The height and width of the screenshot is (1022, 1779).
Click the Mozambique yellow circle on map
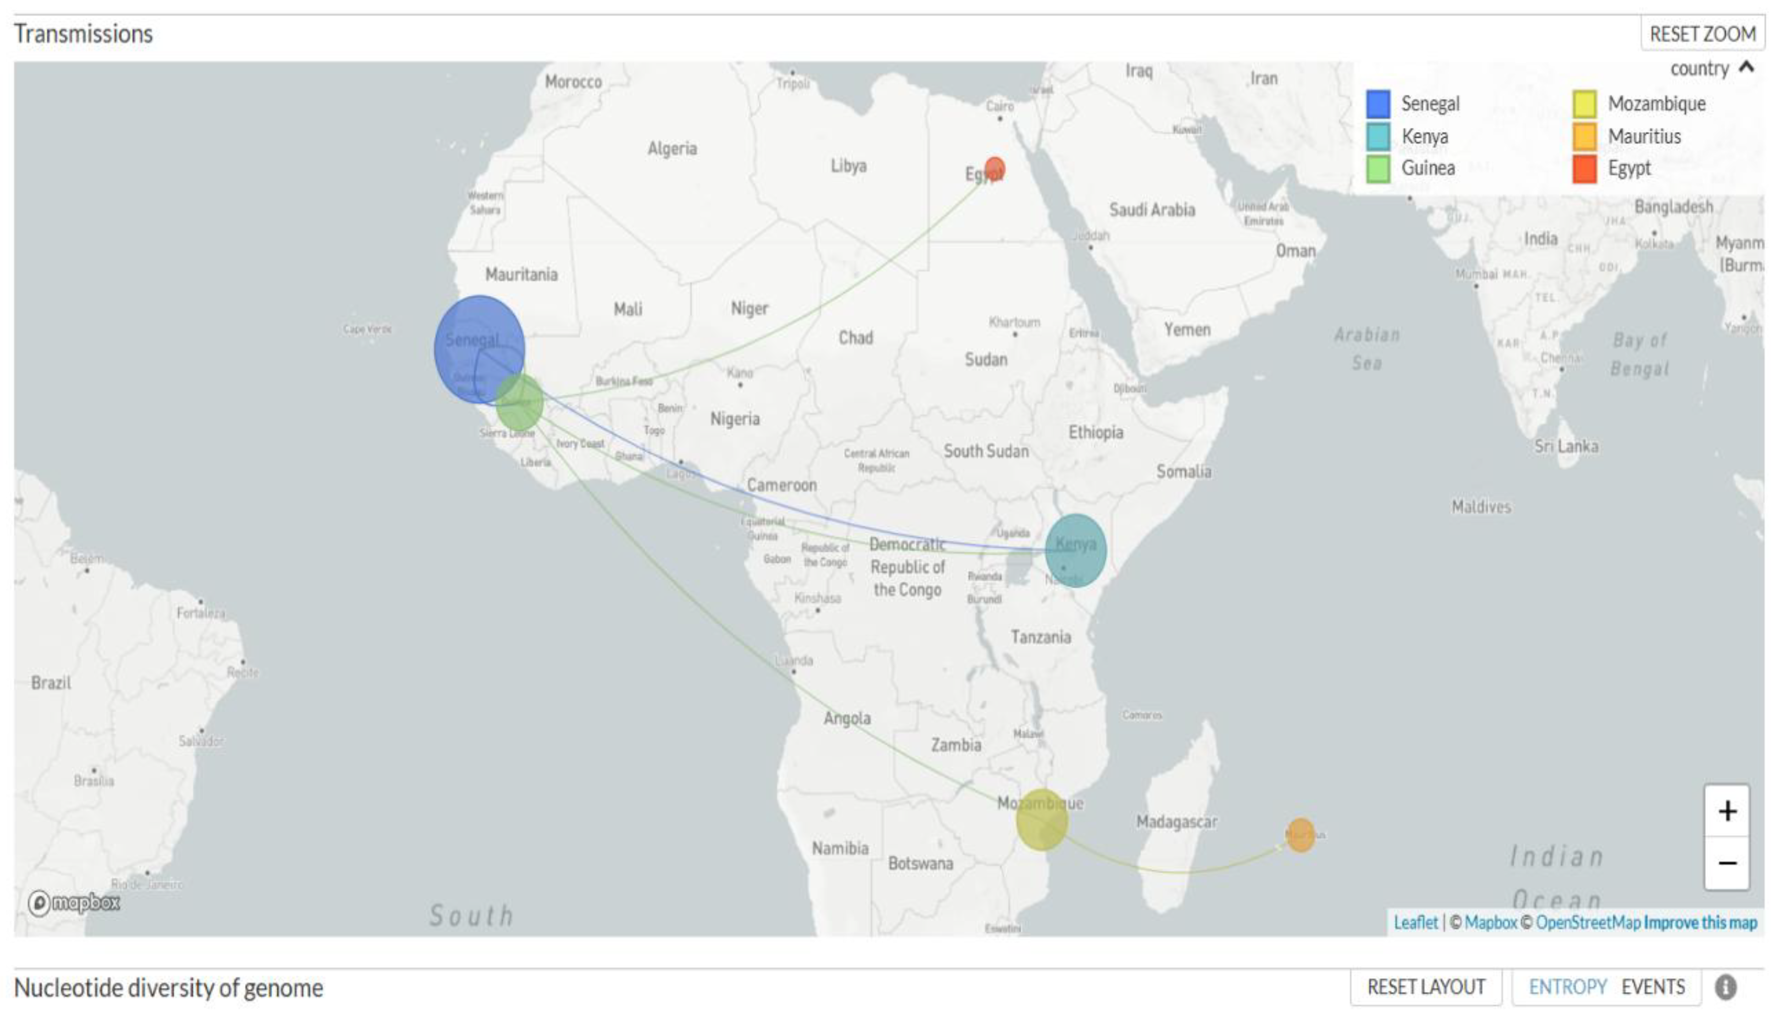1041,820
